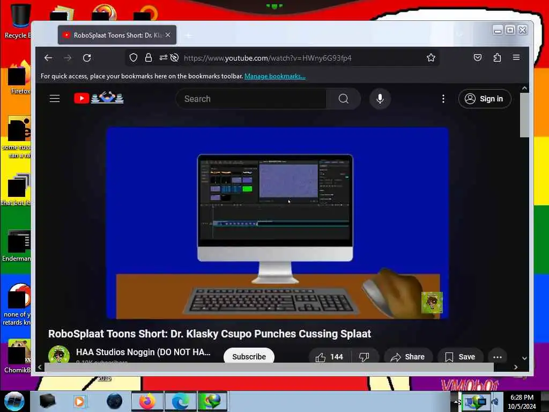
Task: Click the horizontal scrollbar right arrow
Action: coord(516,367)
